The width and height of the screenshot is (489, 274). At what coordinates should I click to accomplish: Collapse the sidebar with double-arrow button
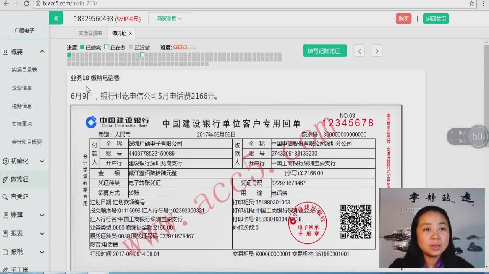click(x=56, y=18)
